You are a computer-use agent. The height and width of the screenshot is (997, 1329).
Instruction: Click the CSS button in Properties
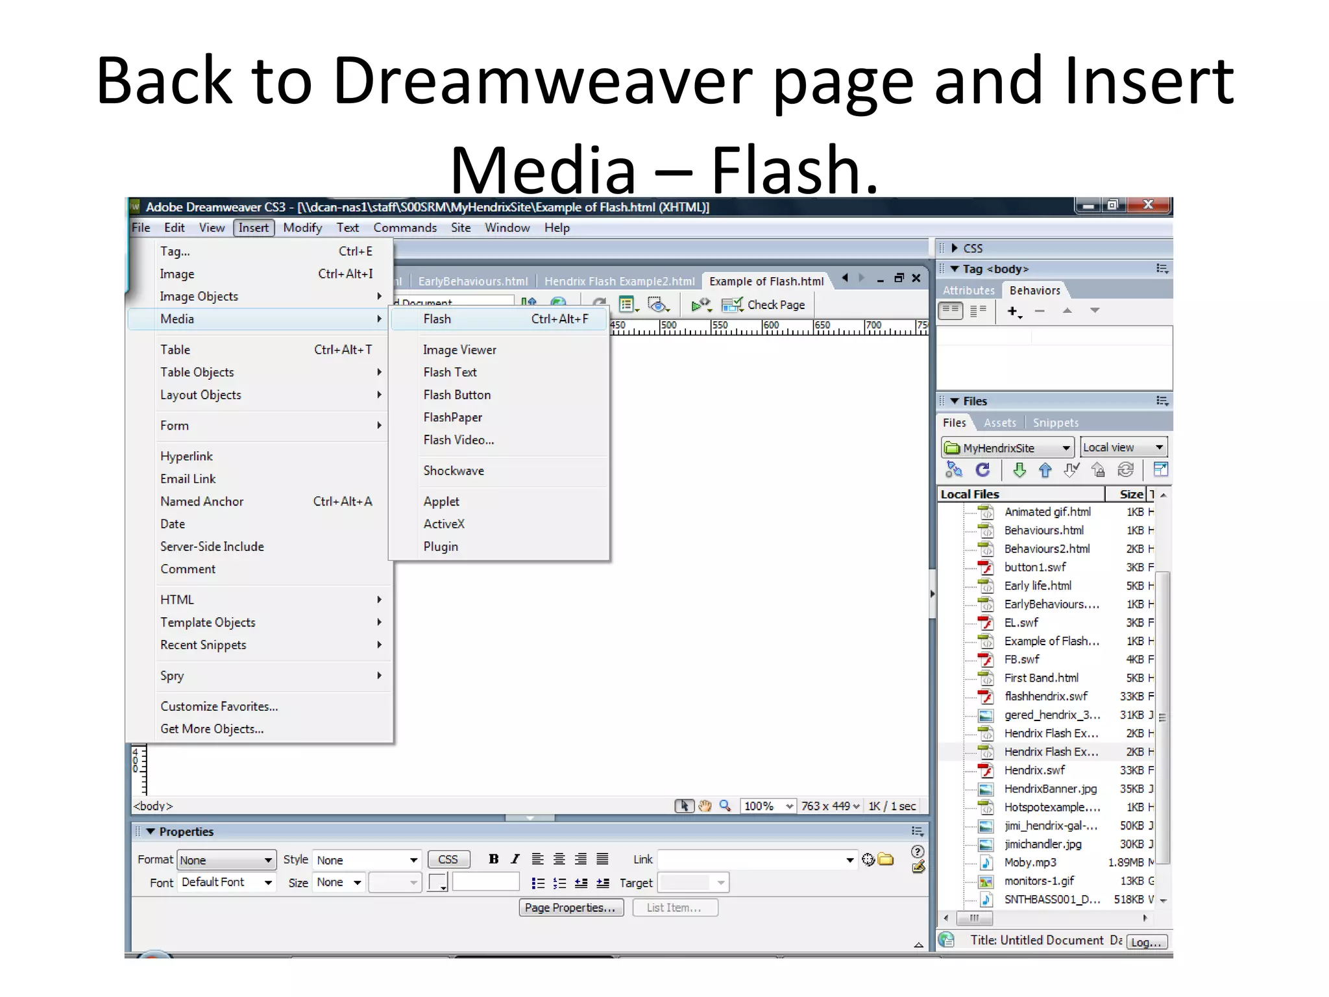[448, 859]
